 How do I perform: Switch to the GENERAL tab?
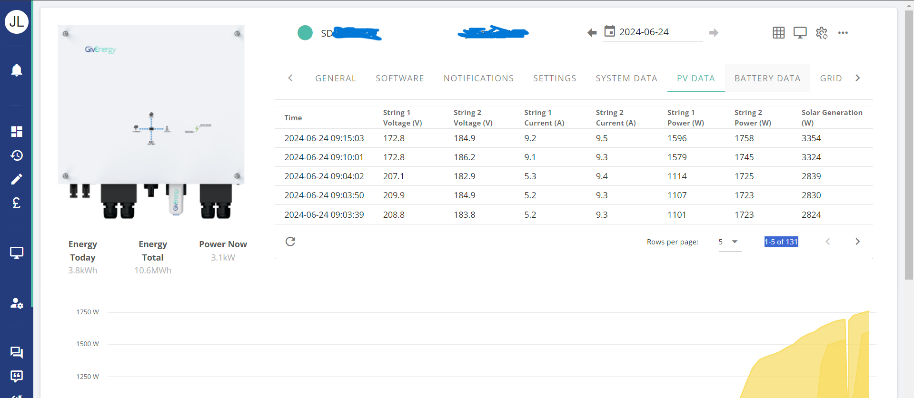336,78
